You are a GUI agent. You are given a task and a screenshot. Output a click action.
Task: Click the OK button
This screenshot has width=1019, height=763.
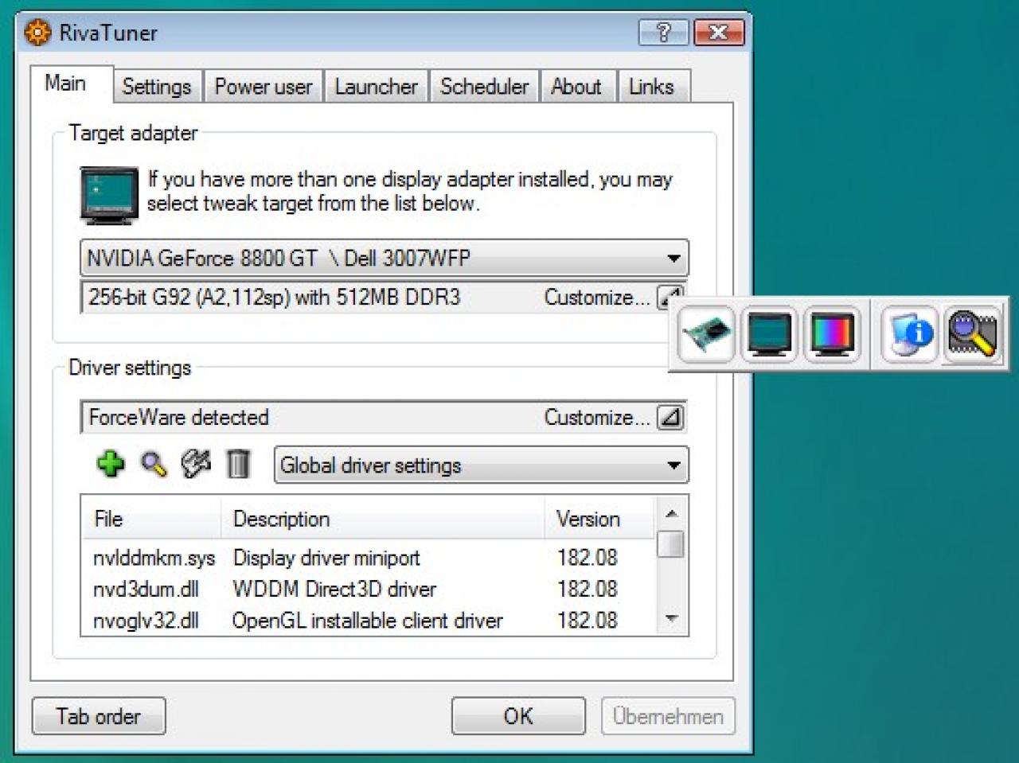[x=518, y=716]
